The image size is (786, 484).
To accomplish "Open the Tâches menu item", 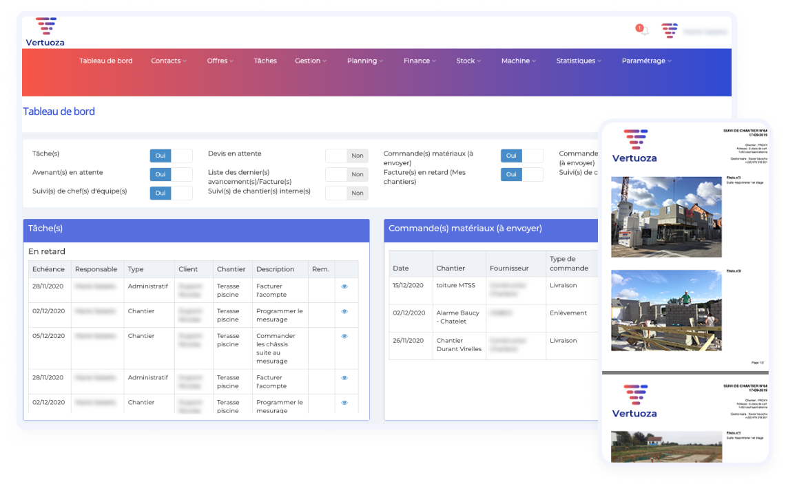I will (x=265, y=61).
